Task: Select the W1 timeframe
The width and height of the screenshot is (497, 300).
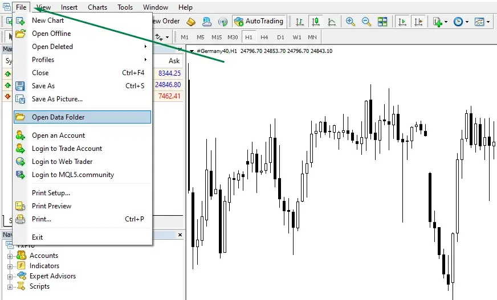Action: 297,38
